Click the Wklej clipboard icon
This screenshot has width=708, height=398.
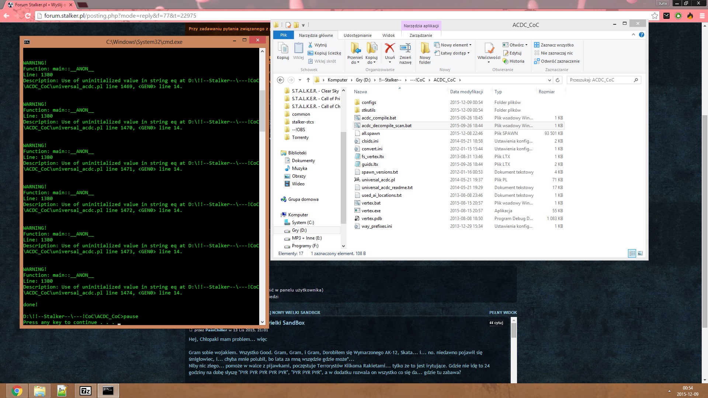pos(298,51)
